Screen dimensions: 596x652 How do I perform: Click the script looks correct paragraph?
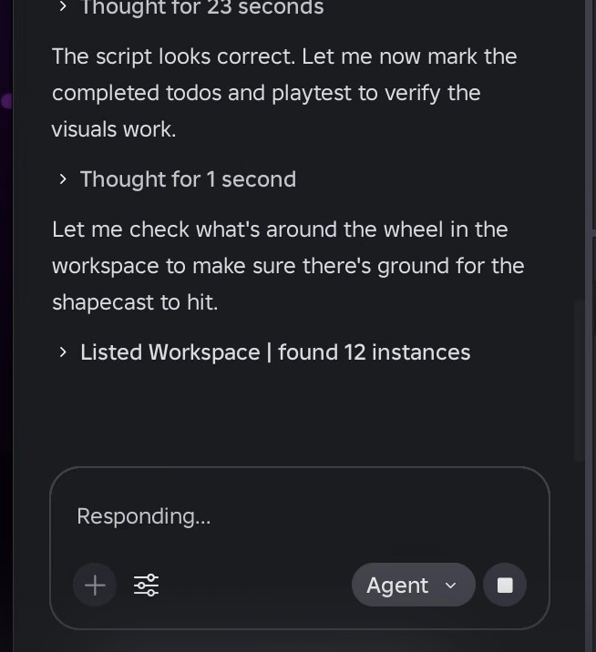click(284, 93)
